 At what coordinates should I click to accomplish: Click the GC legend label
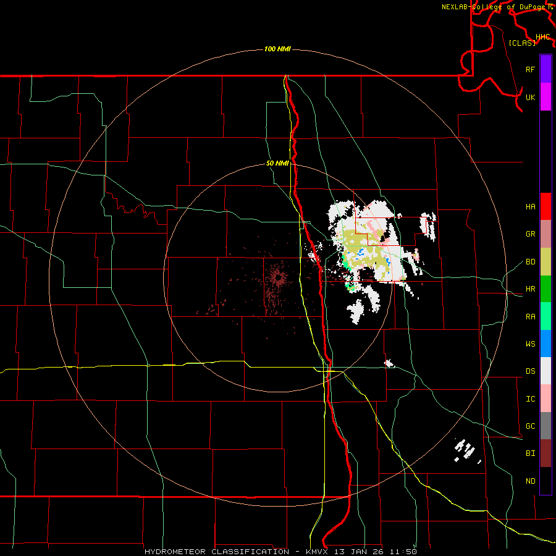click(531, 426)
